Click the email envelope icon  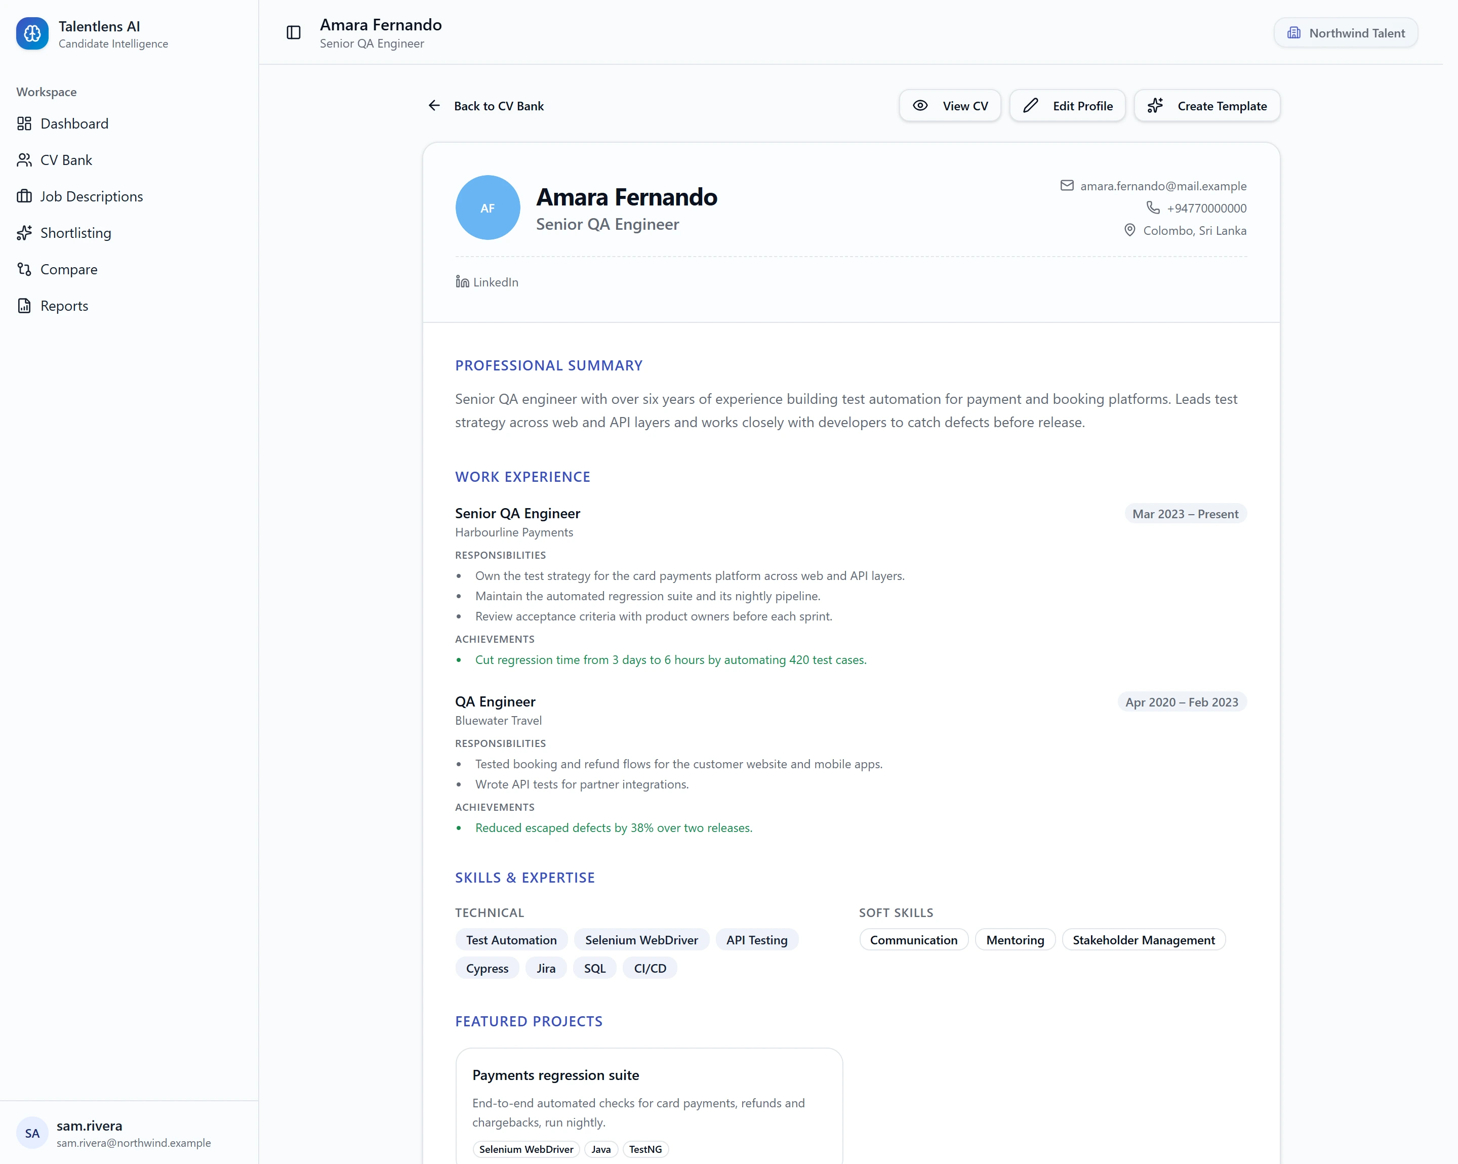tap(1067, 185)
